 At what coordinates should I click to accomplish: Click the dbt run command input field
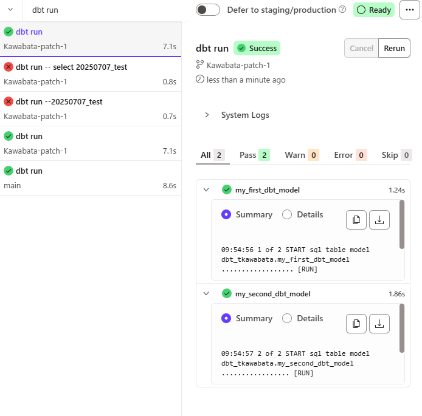tap(105, 10)
